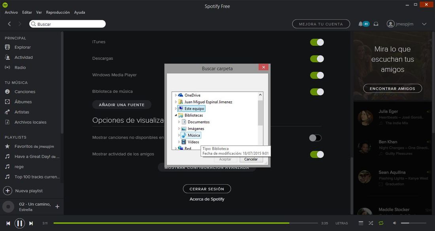Open the Reproducción menu
The height and width of the screenshot is (231, 435).
[x=58, y=12]
